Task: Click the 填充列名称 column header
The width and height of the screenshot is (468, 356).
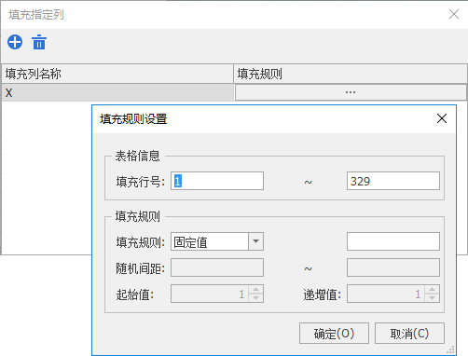Action: pyautogui.click(x=117, y=74)
